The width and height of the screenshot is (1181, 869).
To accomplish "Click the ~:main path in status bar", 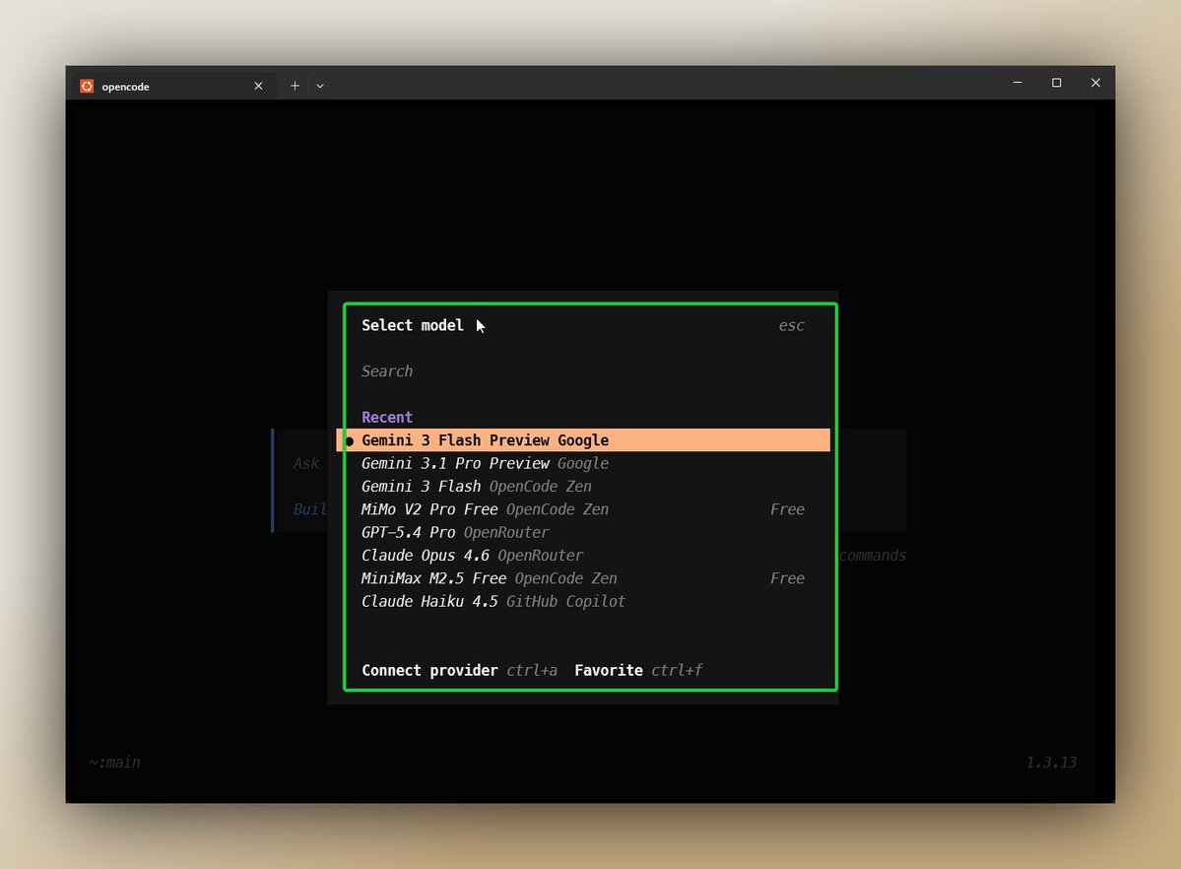I will 114,763.
